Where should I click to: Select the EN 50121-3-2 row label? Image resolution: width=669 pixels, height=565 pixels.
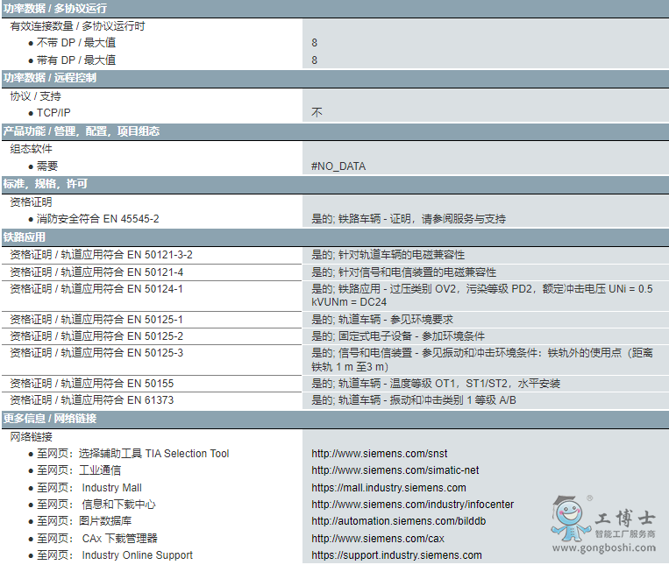[x=101, y=255]
